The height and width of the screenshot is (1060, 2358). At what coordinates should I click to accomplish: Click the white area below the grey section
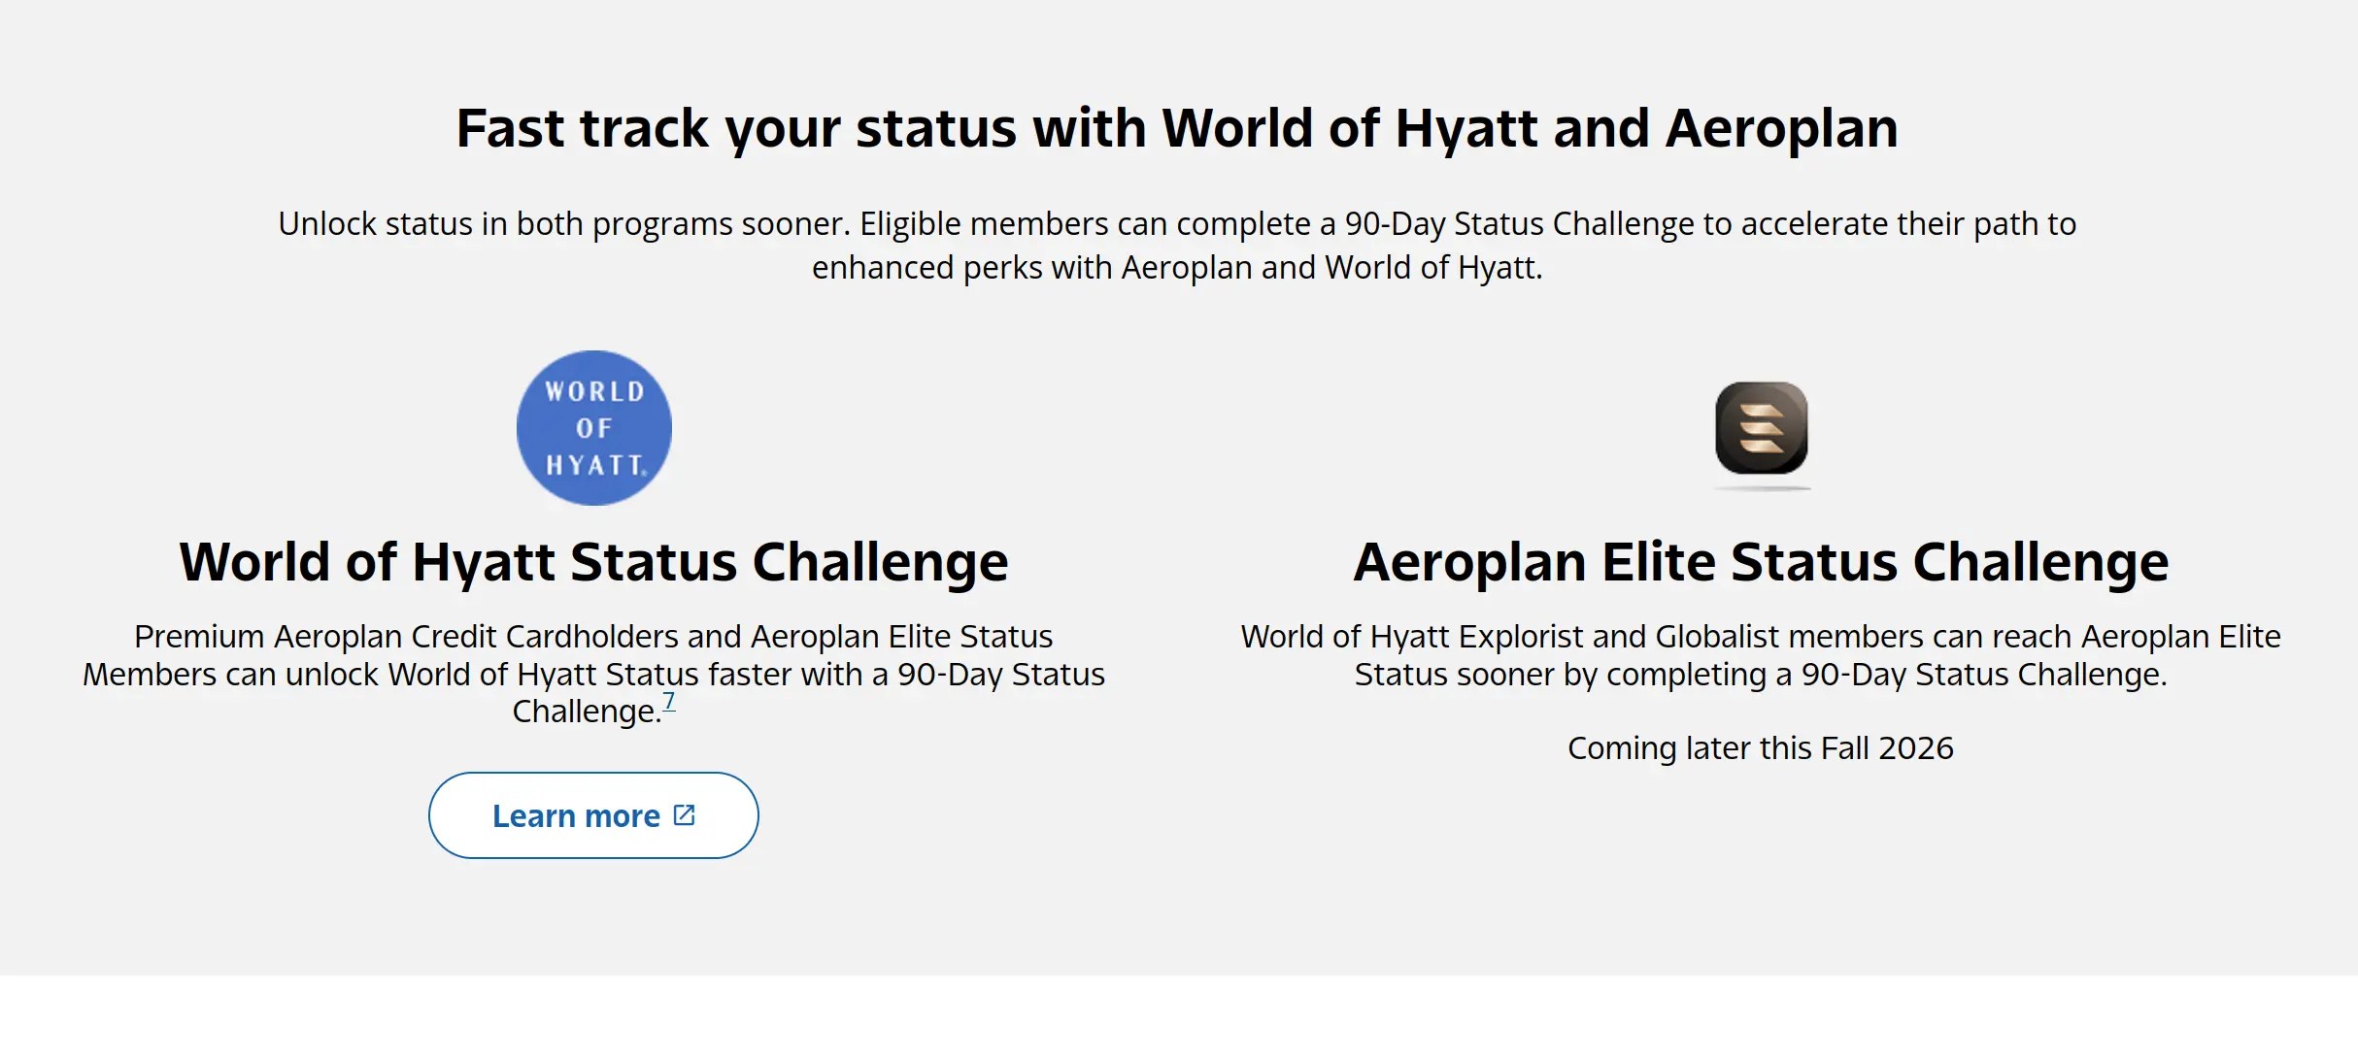(1179, 1017)
